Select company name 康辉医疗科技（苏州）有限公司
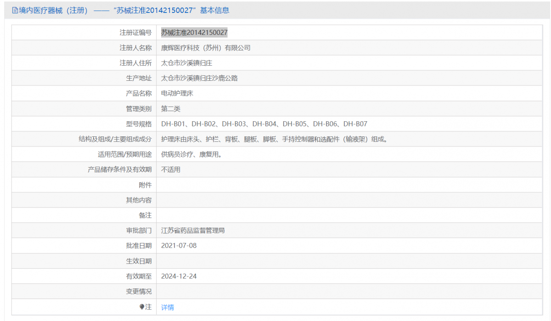551x321 pixels. pyautogui.click(x=206, y=48)
